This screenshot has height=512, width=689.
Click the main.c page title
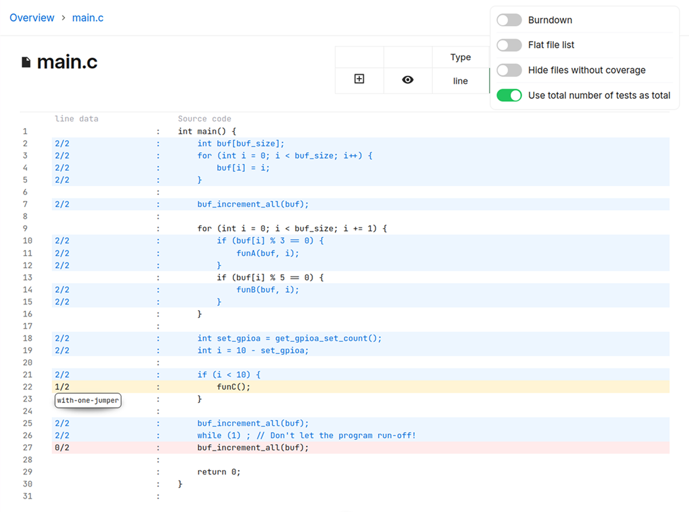coord(67,63)
